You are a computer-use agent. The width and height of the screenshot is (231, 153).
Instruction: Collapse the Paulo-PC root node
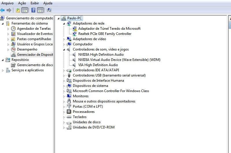pos(58,18)
